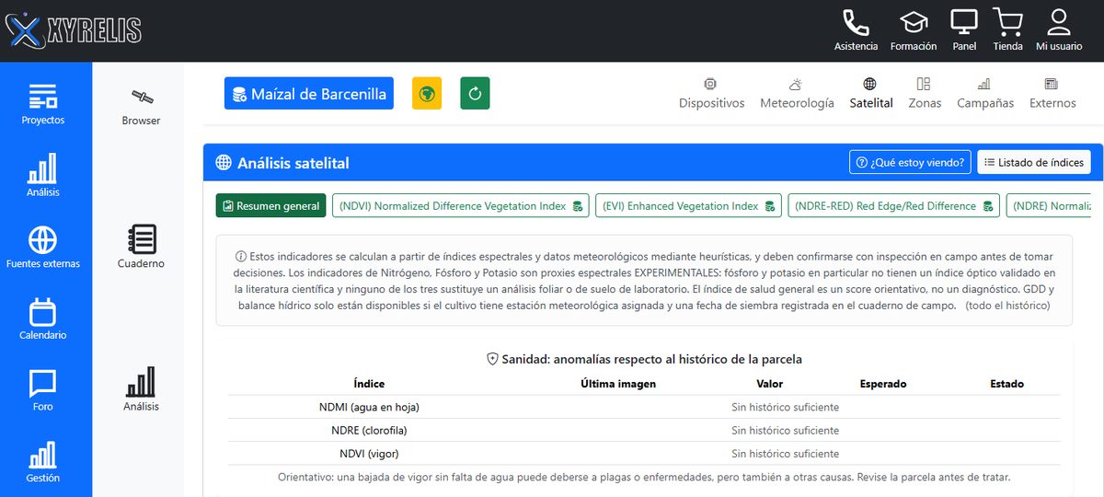This screenshot has width=1104, height=497.
Task: Click the Índice column header
Action: pos(369,384)
